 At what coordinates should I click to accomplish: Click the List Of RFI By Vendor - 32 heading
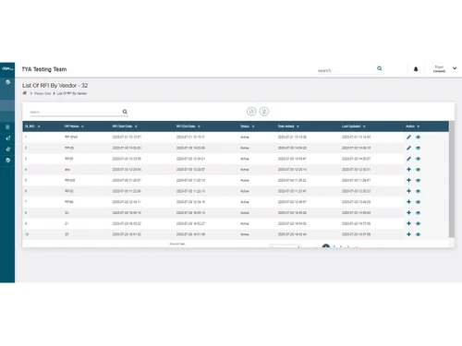(x=55, y=86)
